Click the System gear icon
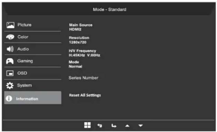This screenshot has width=217, height=132. [x=10, y=86]
